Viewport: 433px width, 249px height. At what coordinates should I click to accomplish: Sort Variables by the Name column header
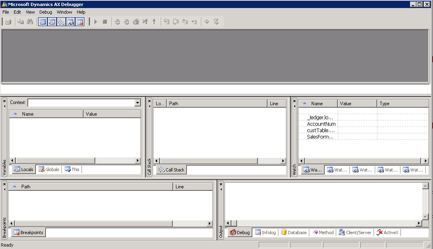(x=46, y=114)
